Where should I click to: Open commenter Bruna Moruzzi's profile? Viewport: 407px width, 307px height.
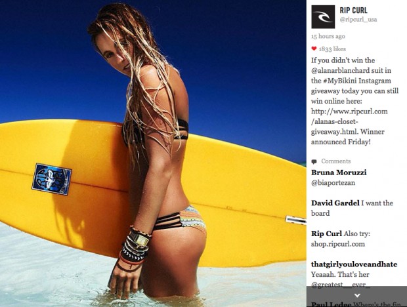339,173
